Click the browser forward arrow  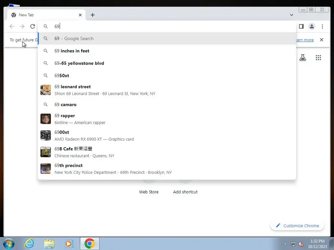point(22,26)
